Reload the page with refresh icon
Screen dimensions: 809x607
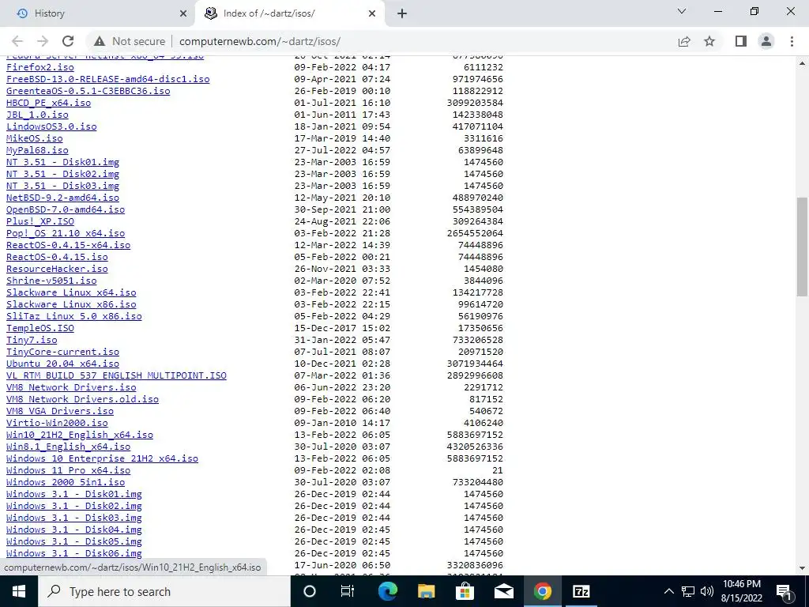coord(68,41)
